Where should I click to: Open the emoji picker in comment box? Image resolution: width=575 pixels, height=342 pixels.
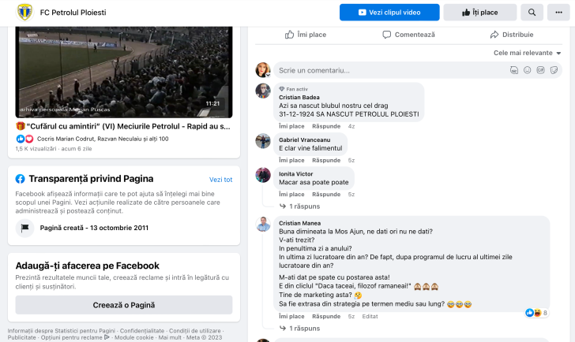(x=528, y=70)
